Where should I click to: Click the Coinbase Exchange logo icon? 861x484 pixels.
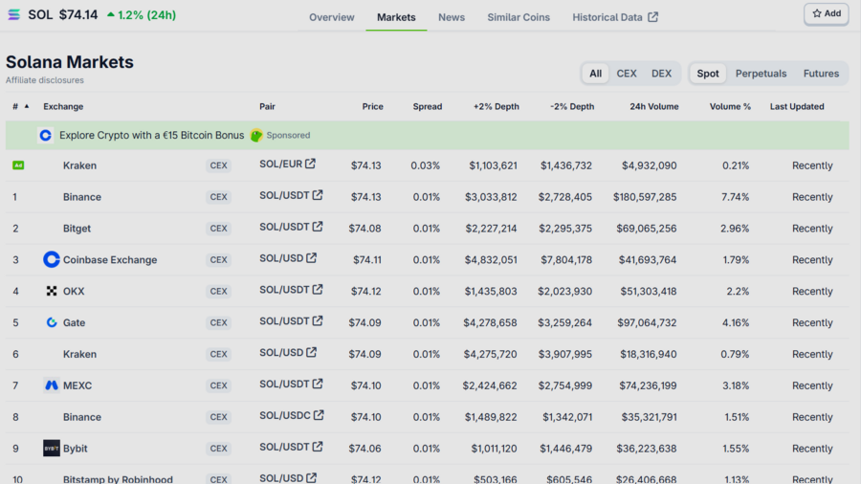tap(51, 259)
